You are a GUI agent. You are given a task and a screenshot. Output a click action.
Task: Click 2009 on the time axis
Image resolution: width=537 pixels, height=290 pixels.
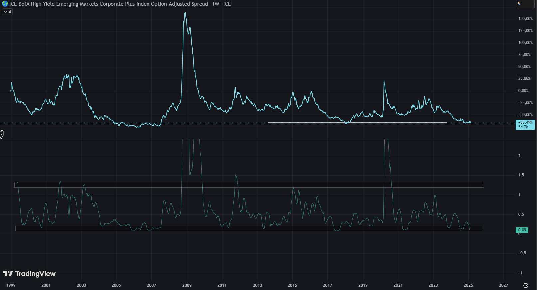pyautogui.click(x=187, y=285)
